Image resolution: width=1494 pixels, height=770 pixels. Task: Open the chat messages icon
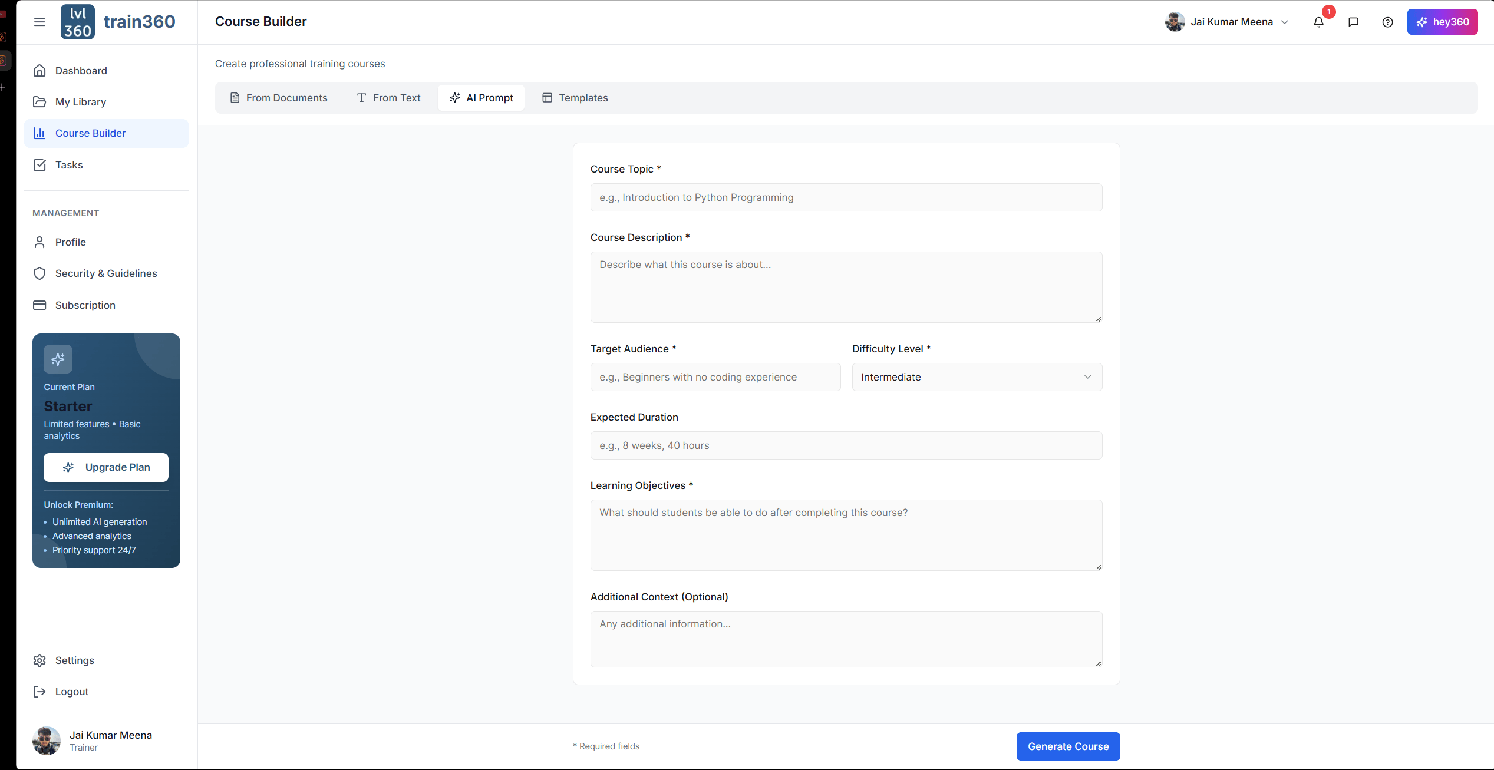1353,22
